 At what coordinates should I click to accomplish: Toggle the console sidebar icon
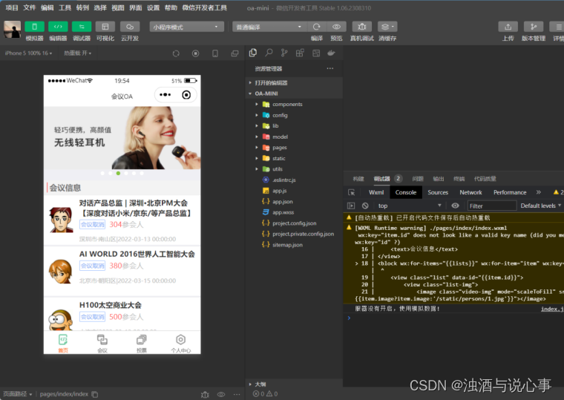351,206
